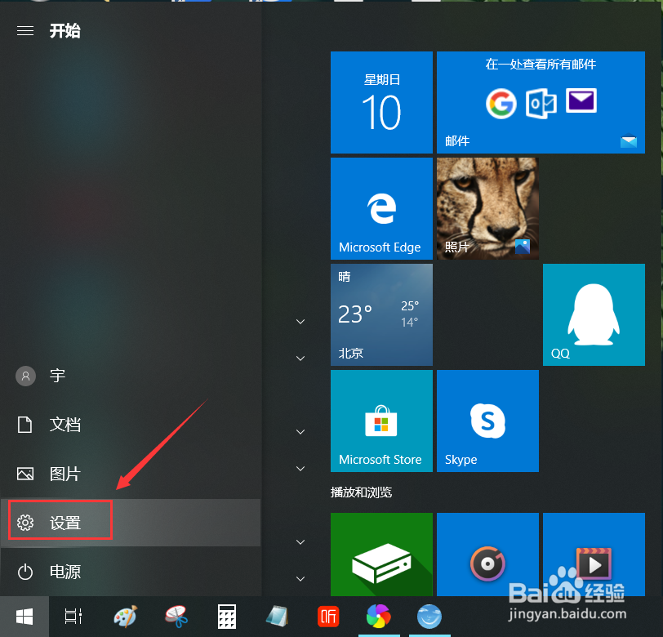Click 在一处查看所有邮件 text in Mail tile
This screenshot has height=637, width=663.
541,65
